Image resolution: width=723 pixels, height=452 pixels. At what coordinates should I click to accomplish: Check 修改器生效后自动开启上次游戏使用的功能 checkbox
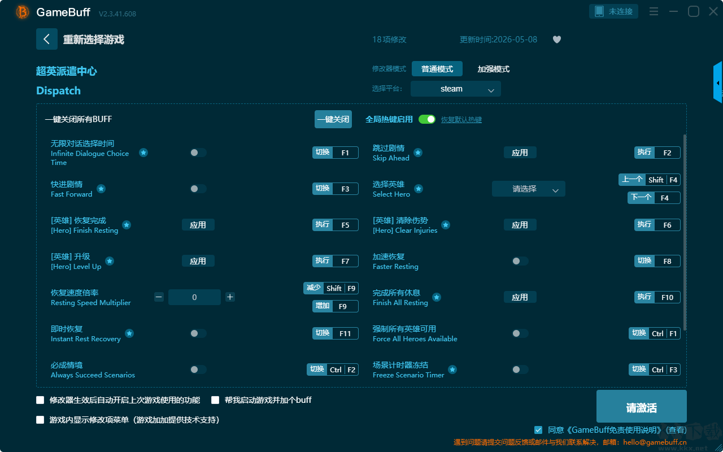40,400
